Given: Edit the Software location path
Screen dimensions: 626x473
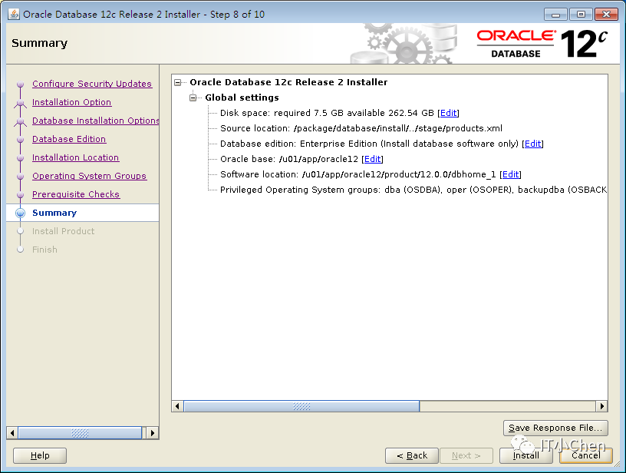Looking at the screenshot, I should tap(510, 174).
